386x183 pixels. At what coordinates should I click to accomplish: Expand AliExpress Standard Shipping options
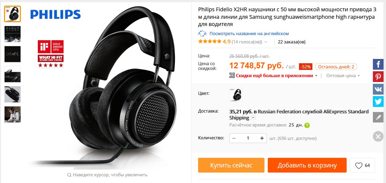(253, 118)
